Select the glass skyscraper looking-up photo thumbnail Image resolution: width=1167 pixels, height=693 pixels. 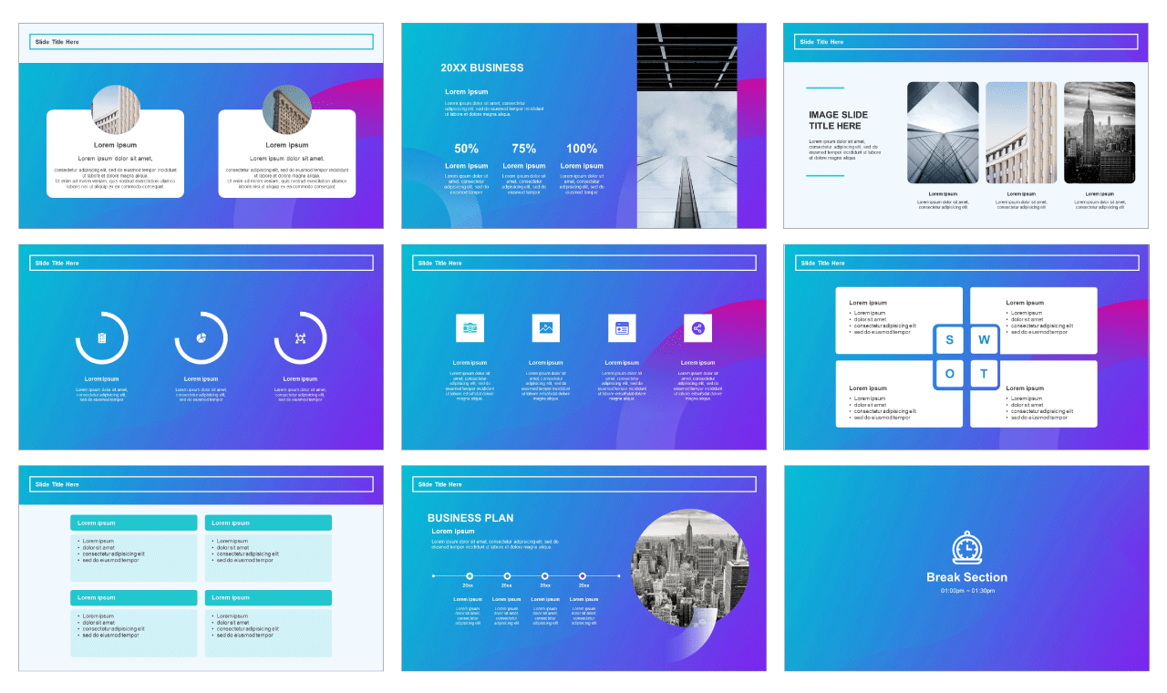coord(943,133)
